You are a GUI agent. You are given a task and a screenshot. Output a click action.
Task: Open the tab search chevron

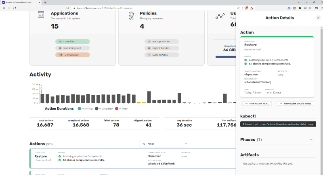click(299, 2)
